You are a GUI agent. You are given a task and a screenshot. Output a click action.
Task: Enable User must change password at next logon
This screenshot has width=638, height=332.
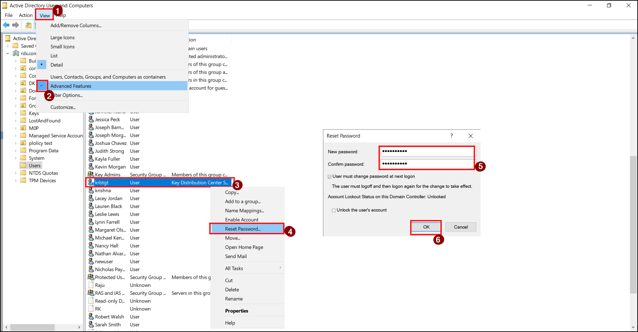(329, 176)
